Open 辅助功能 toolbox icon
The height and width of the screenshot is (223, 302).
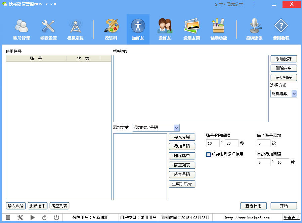point(218,27)
